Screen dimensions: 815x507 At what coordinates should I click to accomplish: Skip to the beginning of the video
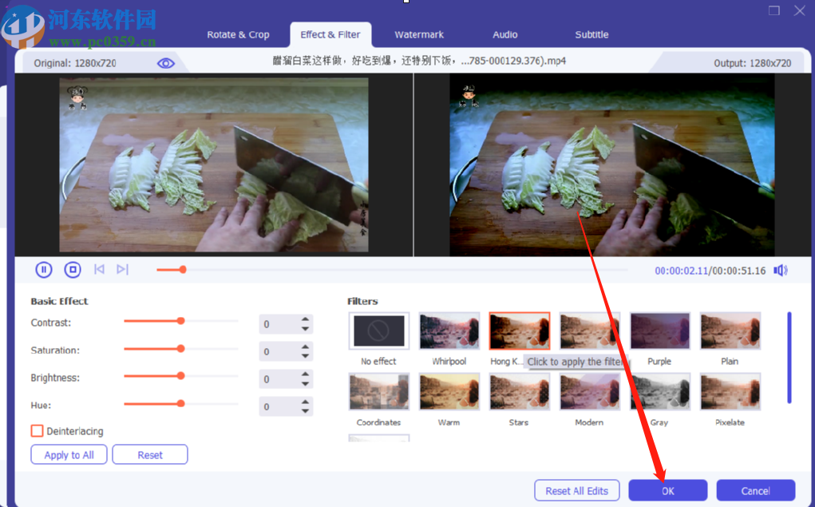click(99, 269)
